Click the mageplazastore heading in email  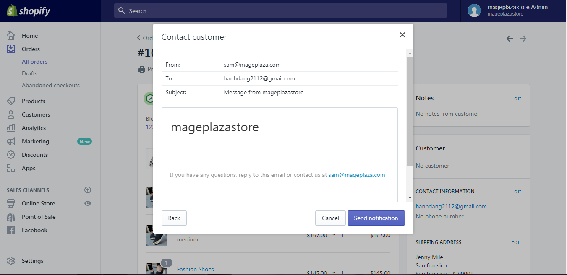click(x=214, y=127)
